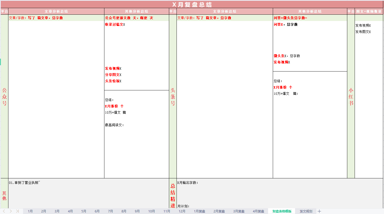The image size is (384, 214).
Task: Switch to the 2月 sheet tab
Action: (44, 211)
